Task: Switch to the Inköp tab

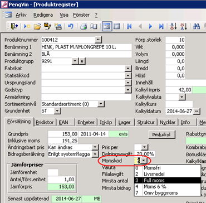Action: [x=106, y=123]
